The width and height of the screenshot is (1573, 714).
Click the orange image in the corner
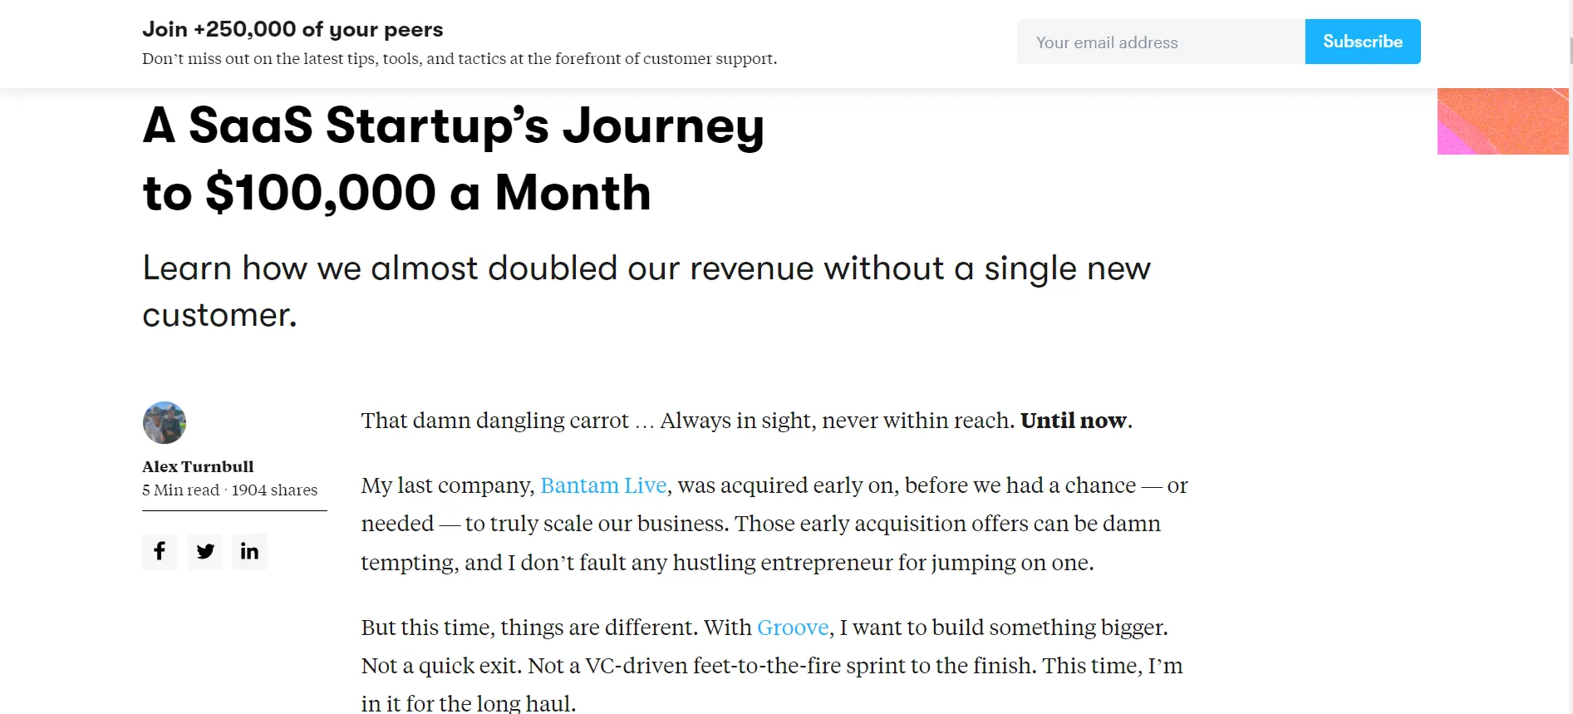[1502, 121]
